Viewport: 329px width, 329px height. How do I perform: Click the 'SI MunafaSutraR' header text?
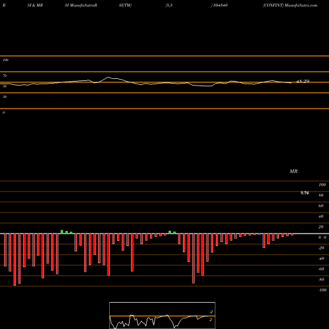coord(81,5)
